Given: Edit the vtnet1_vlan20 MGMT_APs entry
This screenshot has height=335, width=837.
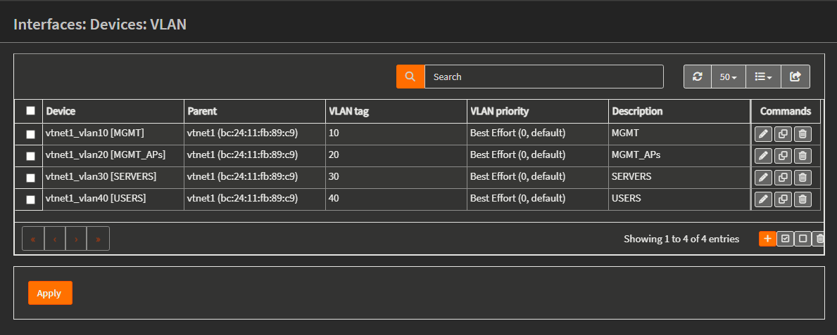Looking at the screenshot, I should click(763, 156).
